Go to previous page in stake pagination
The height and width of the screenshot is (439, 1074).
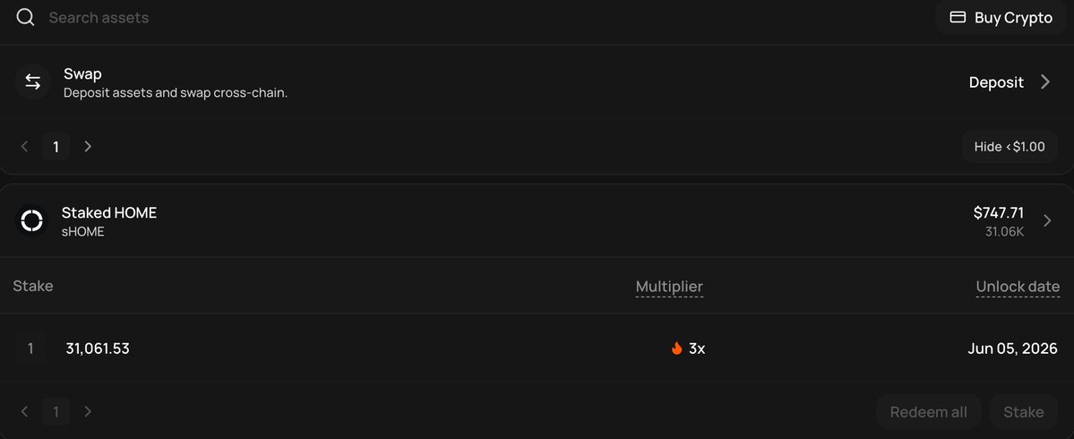click(25, 411)
